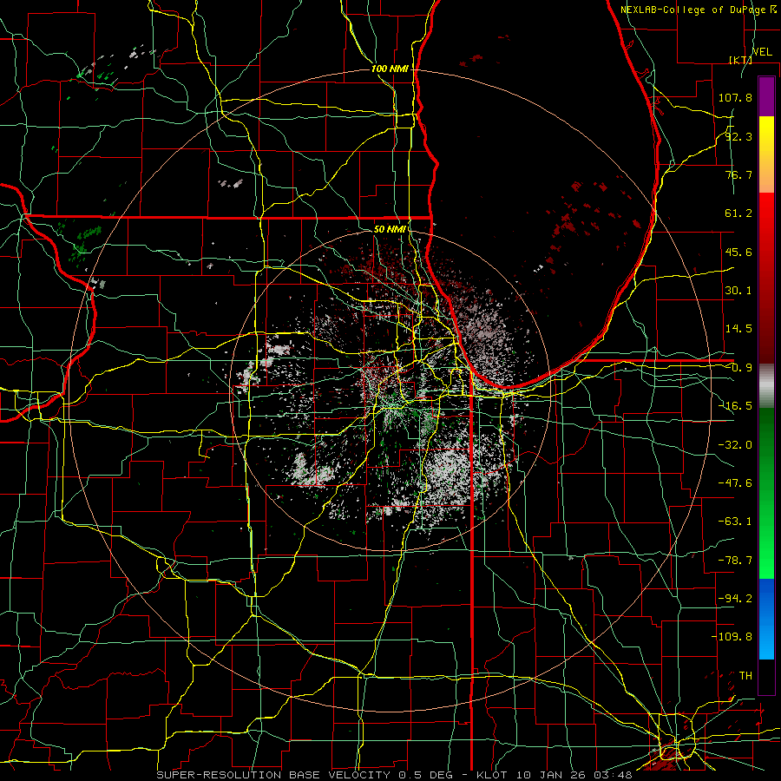Select the 92.3 velocity scale value
The image size is (781, 781).
click(738, 136)
